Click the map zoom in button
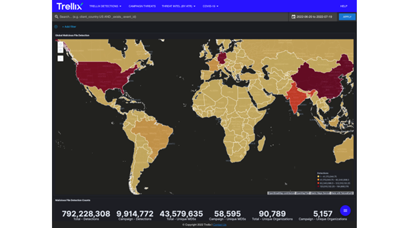 coord(60,44)
